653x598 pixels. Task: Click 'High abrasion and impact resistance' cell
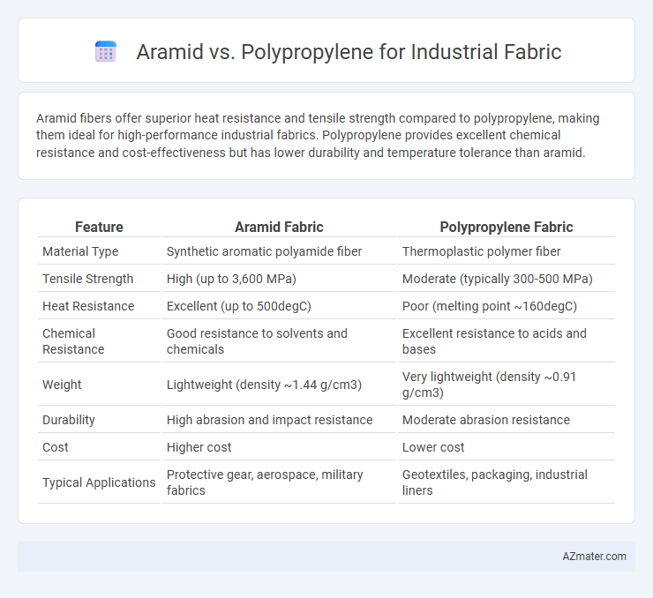click(269, 420)
